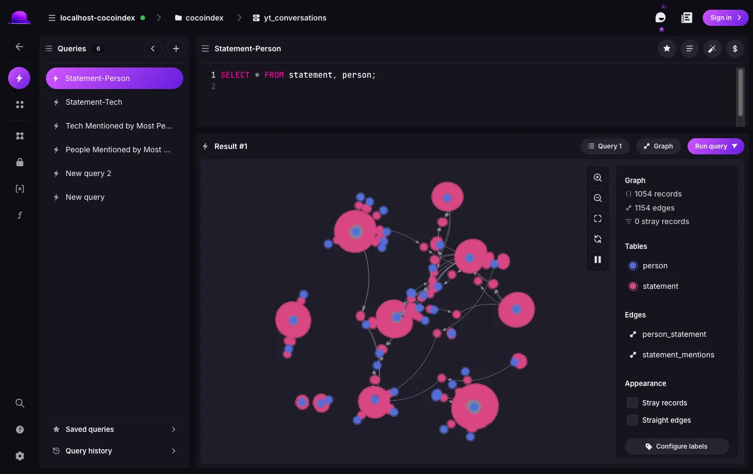The width and height of the screenshot is (753, 474).
Task: Open the Sidekick chat icon in header
Action: click(x=661, y=18)
